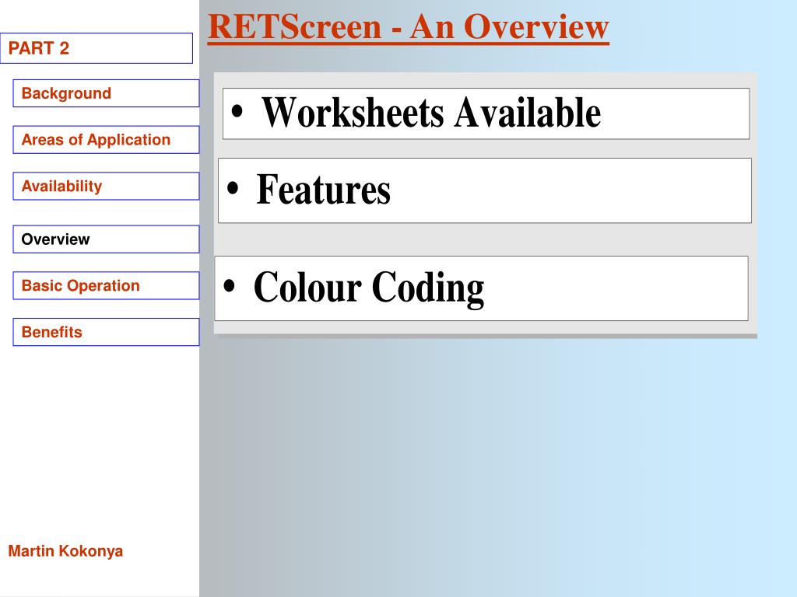Screen dimensions: 797x597
Task: Select the Availability navigation item
Action: click(106, 186)
